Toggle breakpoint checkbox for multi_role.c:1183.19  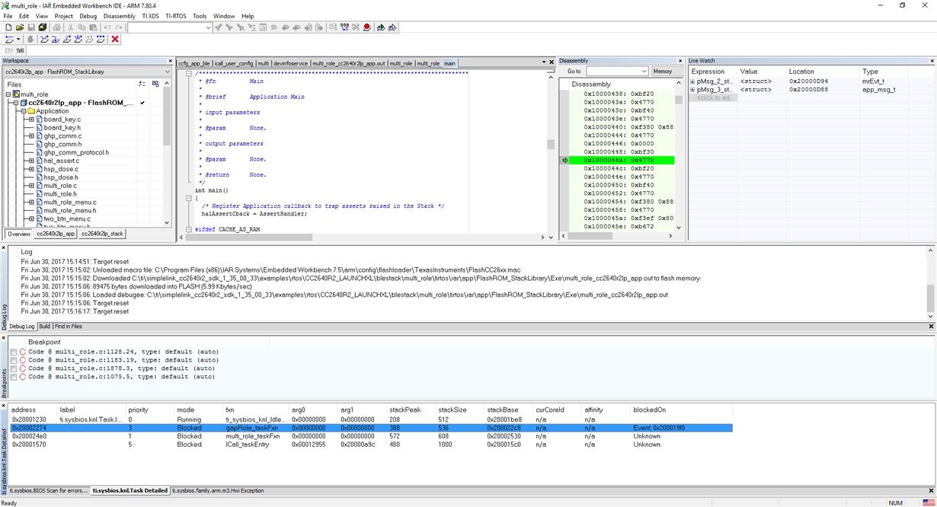pyautogui.click(x=14, y=360)
